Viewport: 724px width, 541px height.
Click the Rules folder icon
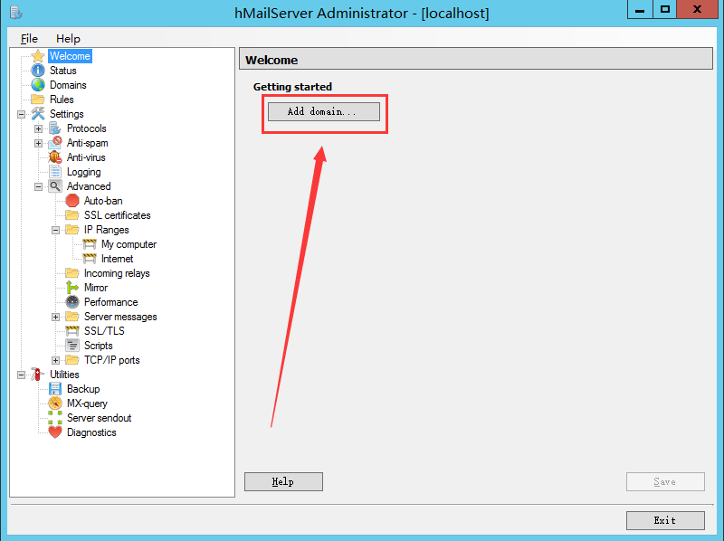[x=38, y=100]
